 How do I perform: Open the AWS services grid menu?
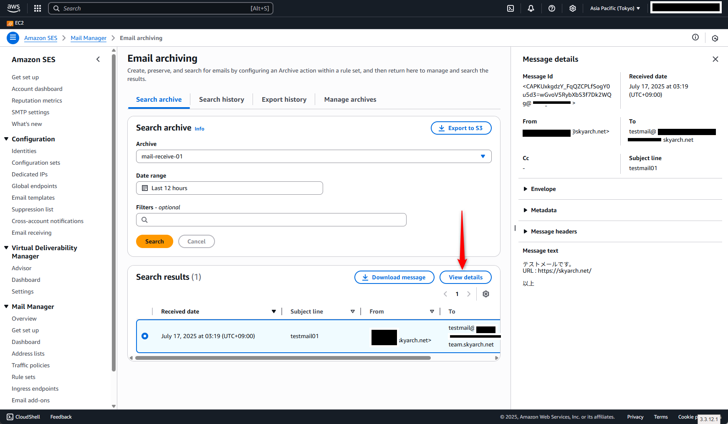coord(38,8)
